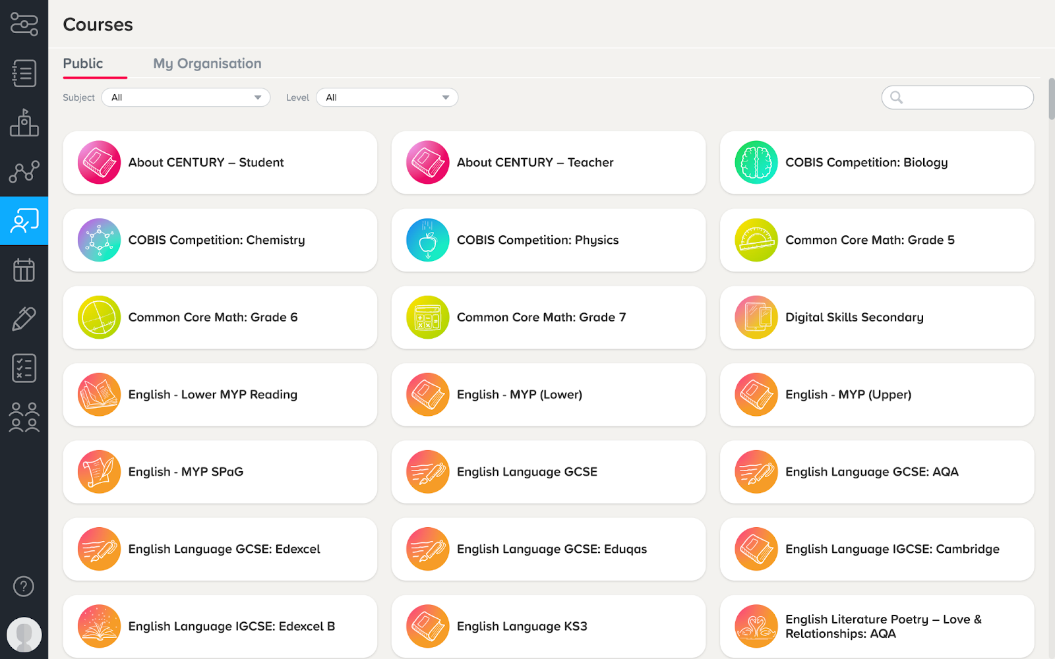
Task: Focus the course search field
Action: pyautogui.click(x=957, y=98)
